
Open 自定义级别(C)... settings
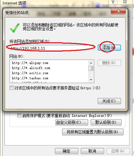(72, 122)
